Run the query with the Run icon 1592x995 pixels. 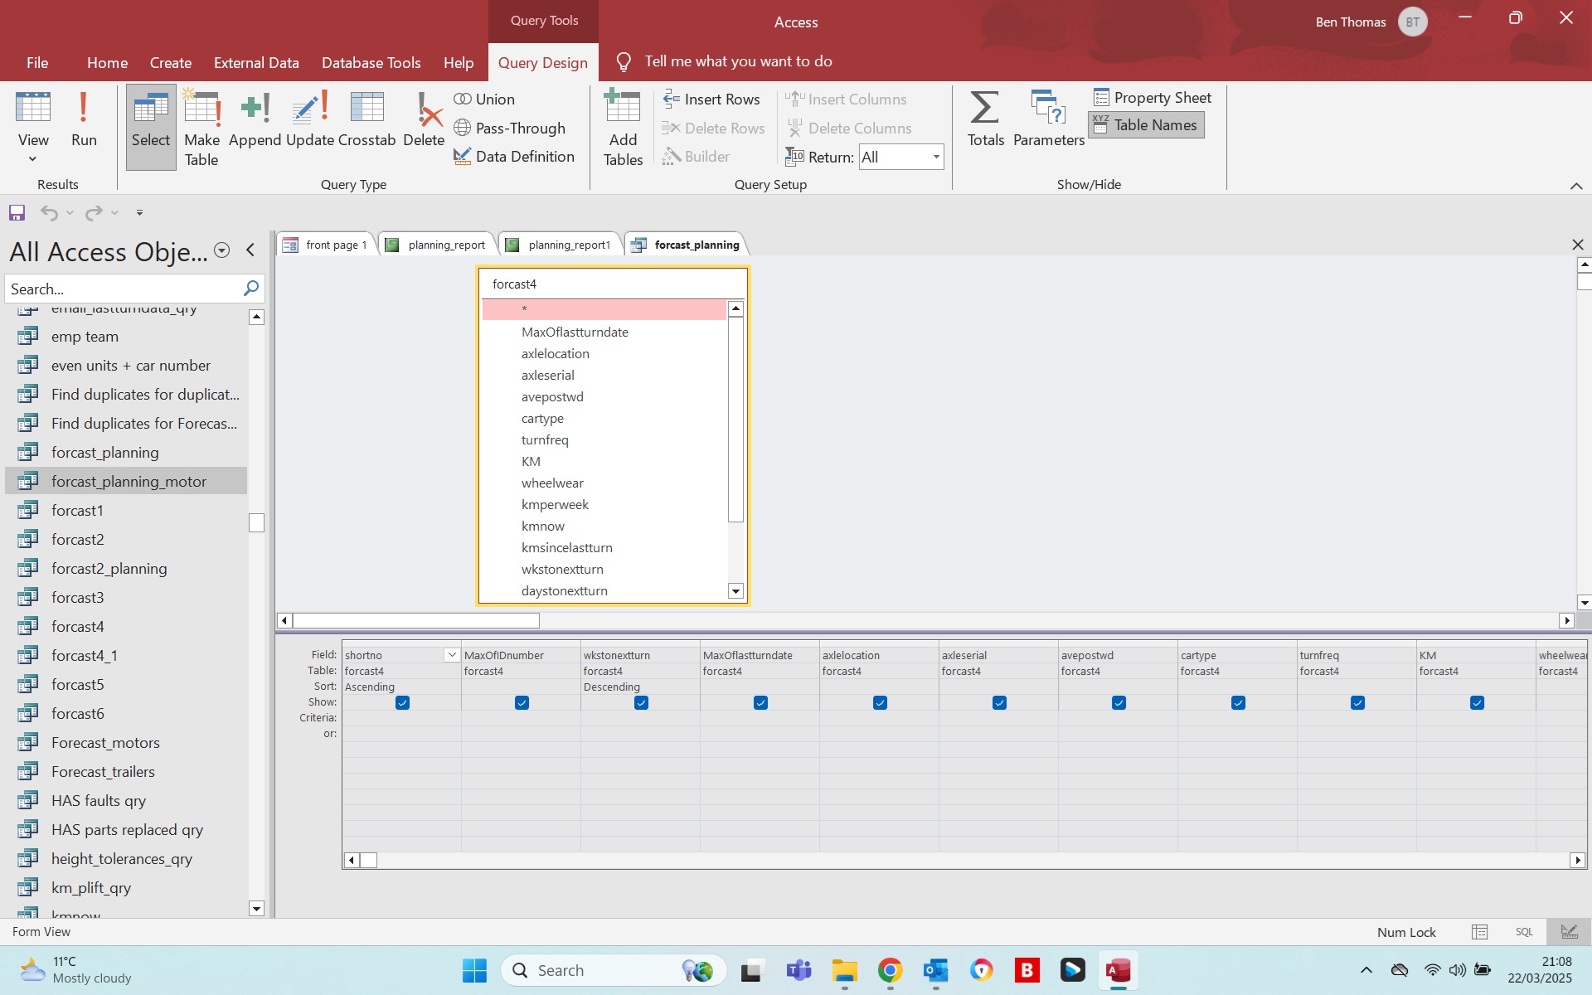84,120
